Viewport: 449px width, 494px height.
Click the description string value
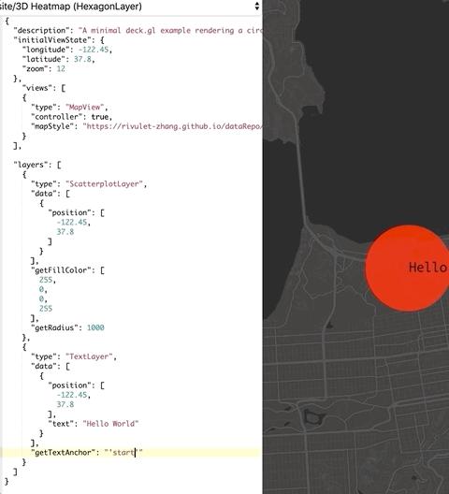click(170, 31)
